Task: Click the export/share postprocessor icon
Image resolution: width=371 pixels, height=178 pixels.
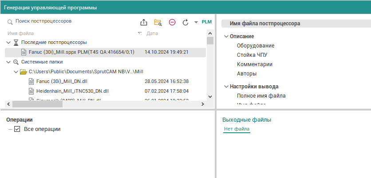Action: [143, 22]
